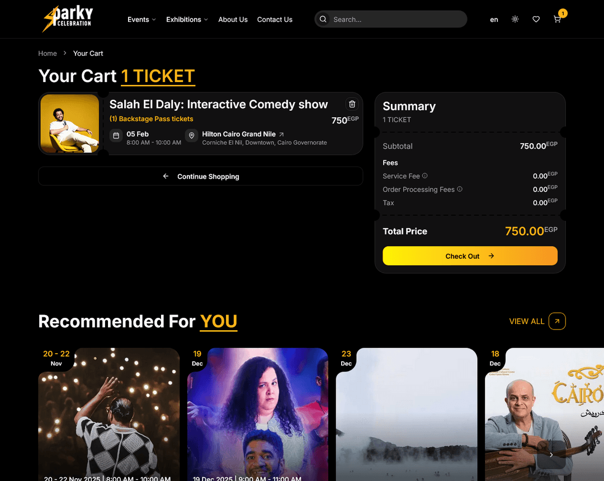Expand the Events dropdown menu

[x=141, y=19]
